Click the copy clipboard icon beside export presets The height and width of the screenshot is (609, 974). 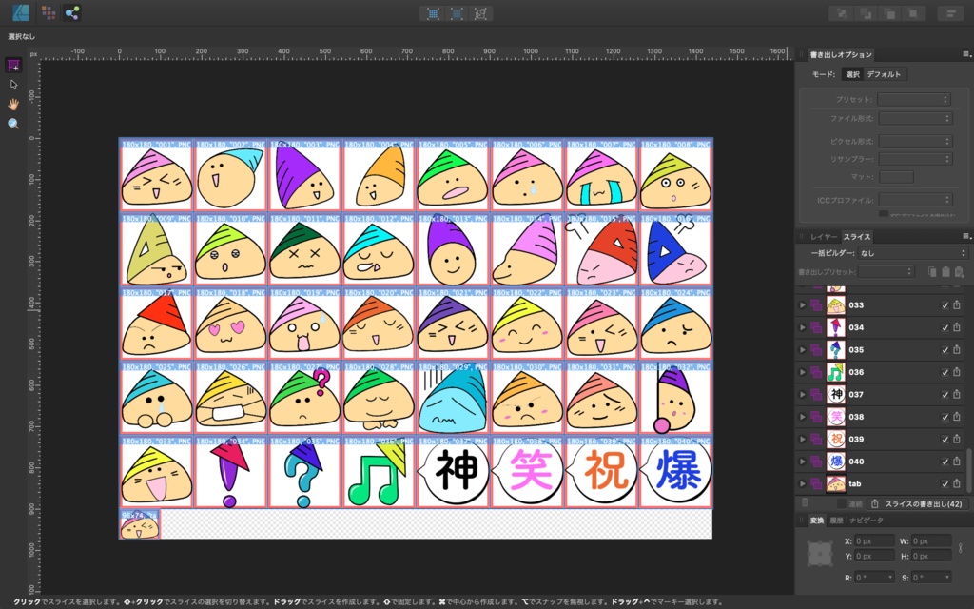pyautogui.click(x=931, y=272)
